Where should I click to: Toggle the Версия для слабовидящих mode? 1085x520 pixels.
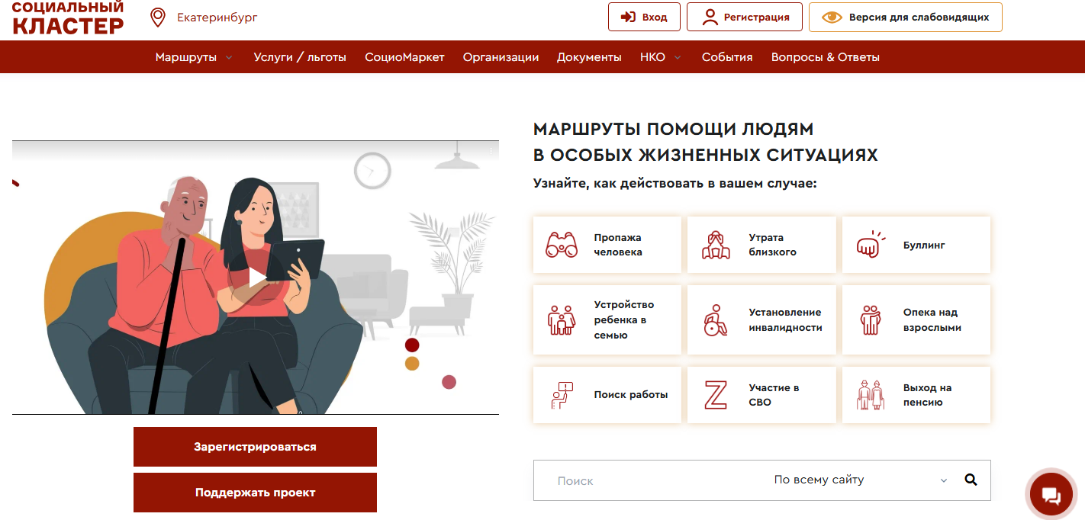(906, 17)
